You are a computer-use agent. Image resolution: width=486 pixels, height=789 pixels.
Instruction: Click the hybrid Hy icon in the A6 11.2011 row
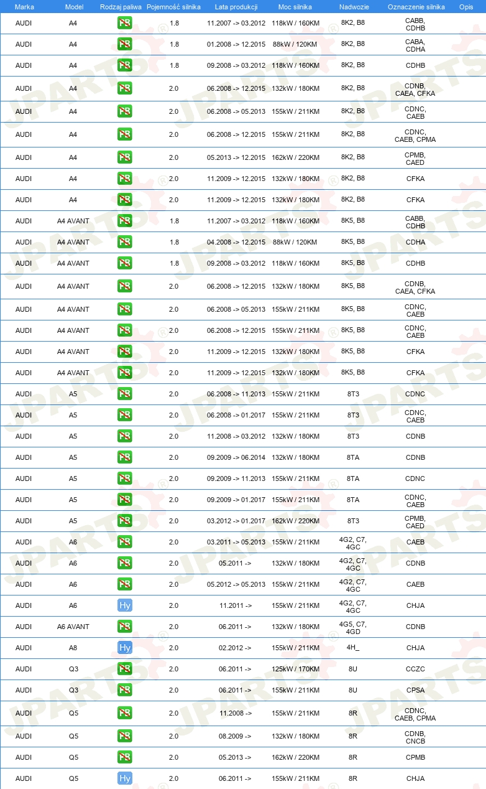125,605
